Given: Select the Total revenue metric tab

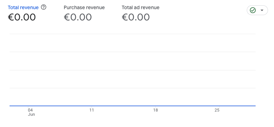Looking at the screenshot, I should coord(23,7).
